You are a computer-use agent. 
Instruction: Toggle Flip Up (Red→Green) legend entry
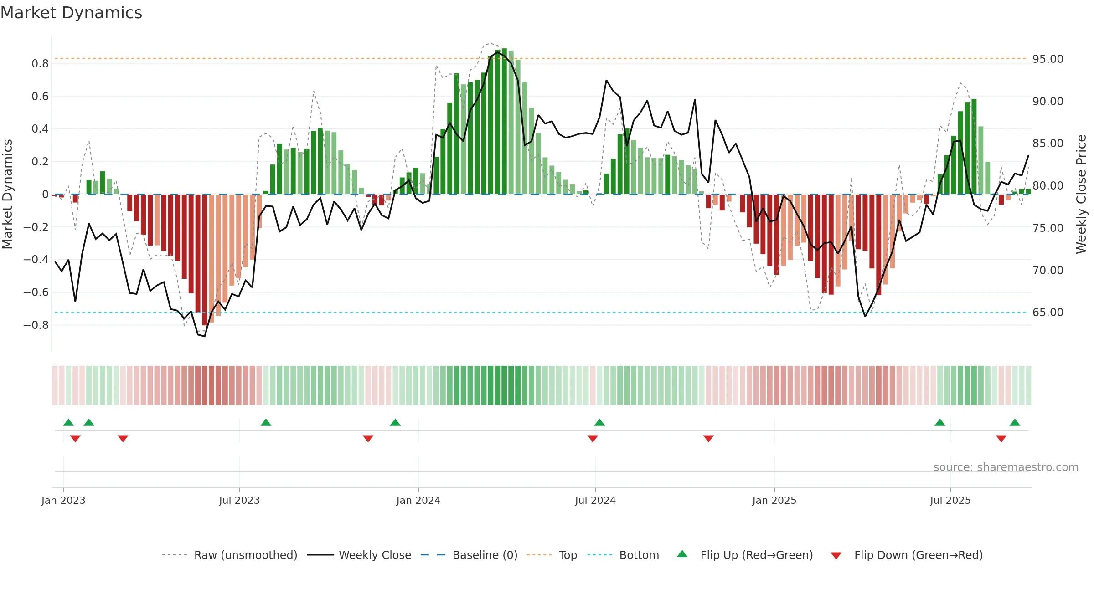point(745,555)
